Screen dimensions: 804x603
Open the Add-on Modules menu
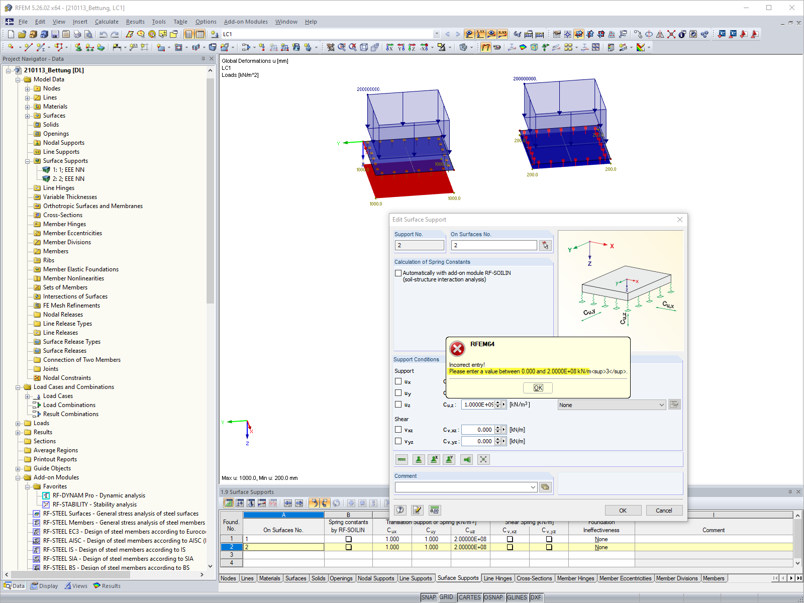(246, 22)
